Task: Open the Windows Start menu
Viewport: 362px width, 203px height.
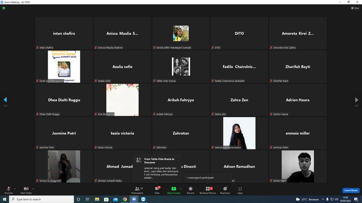Action: pyautogui.click(x=5, y=199)
